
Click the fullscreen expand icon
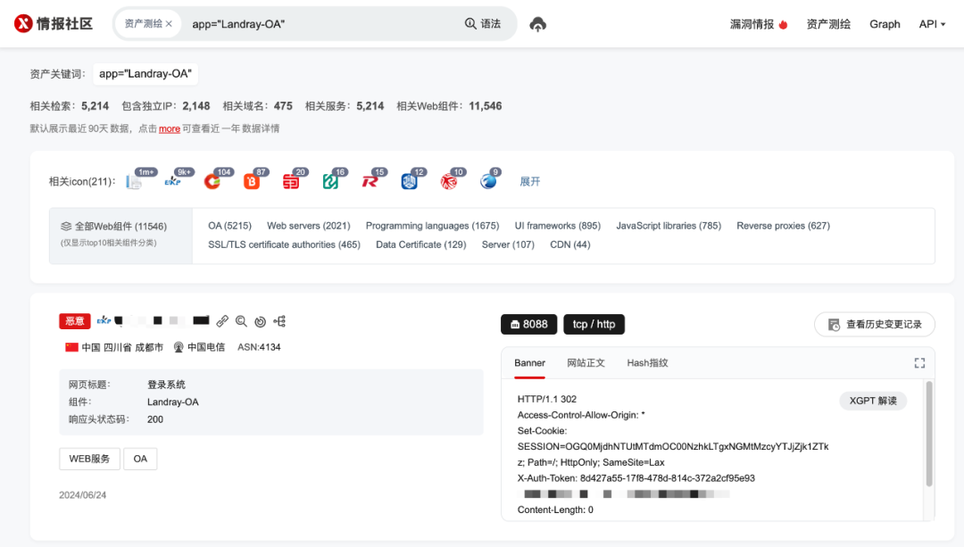click(x=919, y=363)
